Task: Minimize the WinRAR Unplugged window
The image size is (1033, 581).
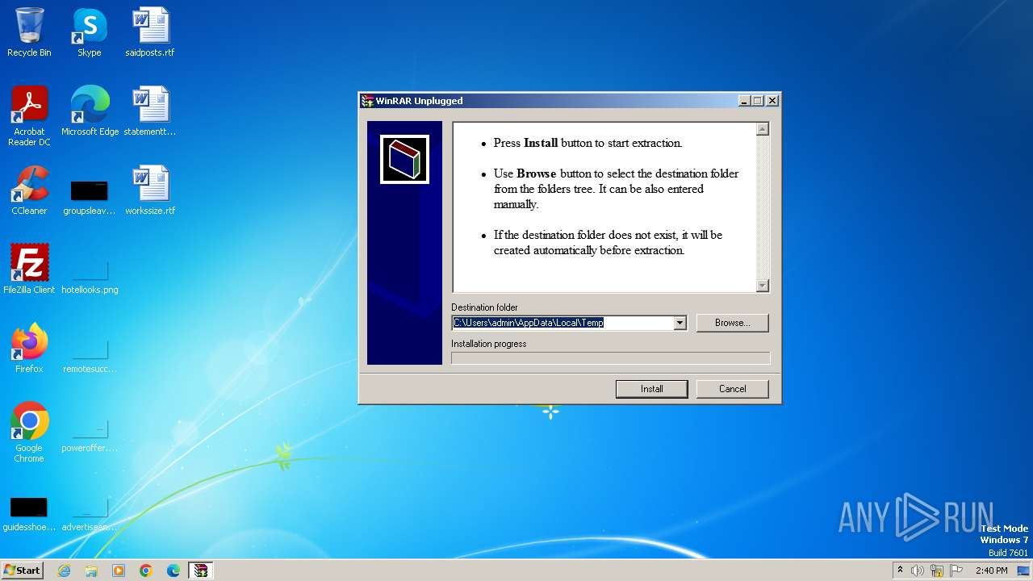Action: pos(744,101)
